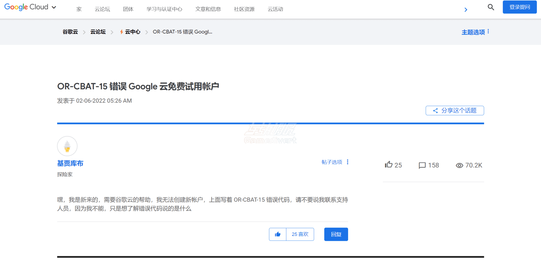Click the 登录提问 button

click(x=519, y=7)
